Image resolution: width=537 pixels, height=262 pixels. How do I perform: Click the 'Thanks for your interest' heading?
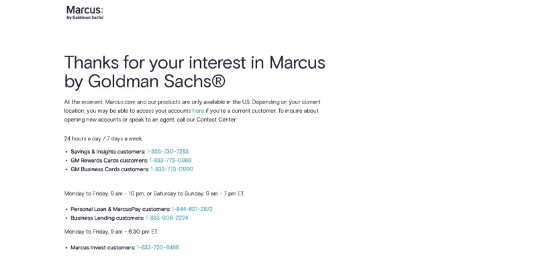click(195, 72)
